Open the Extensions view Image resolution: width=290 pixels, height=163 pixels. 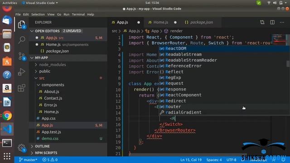(21, 88)
